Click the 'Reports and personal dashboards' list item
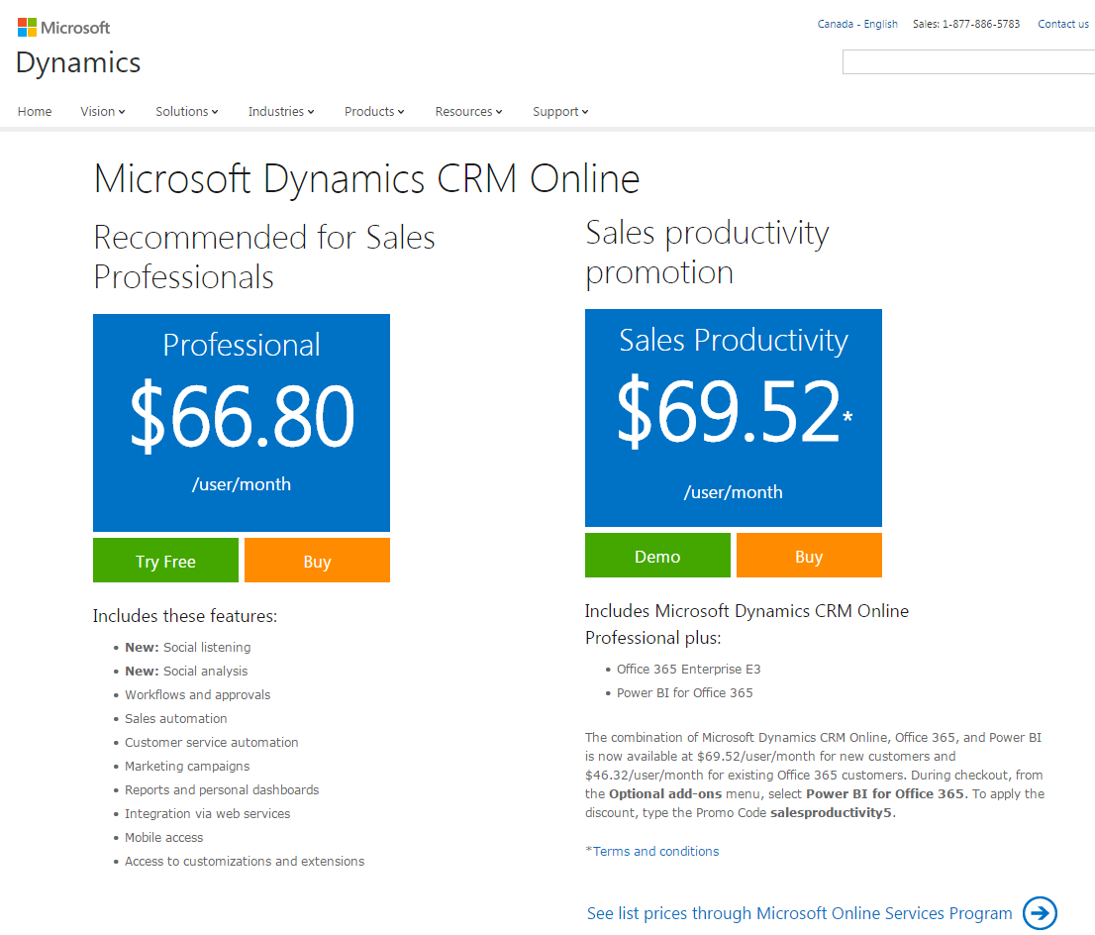Screen dimensions: 1095x935 click(x=222, y=789)
